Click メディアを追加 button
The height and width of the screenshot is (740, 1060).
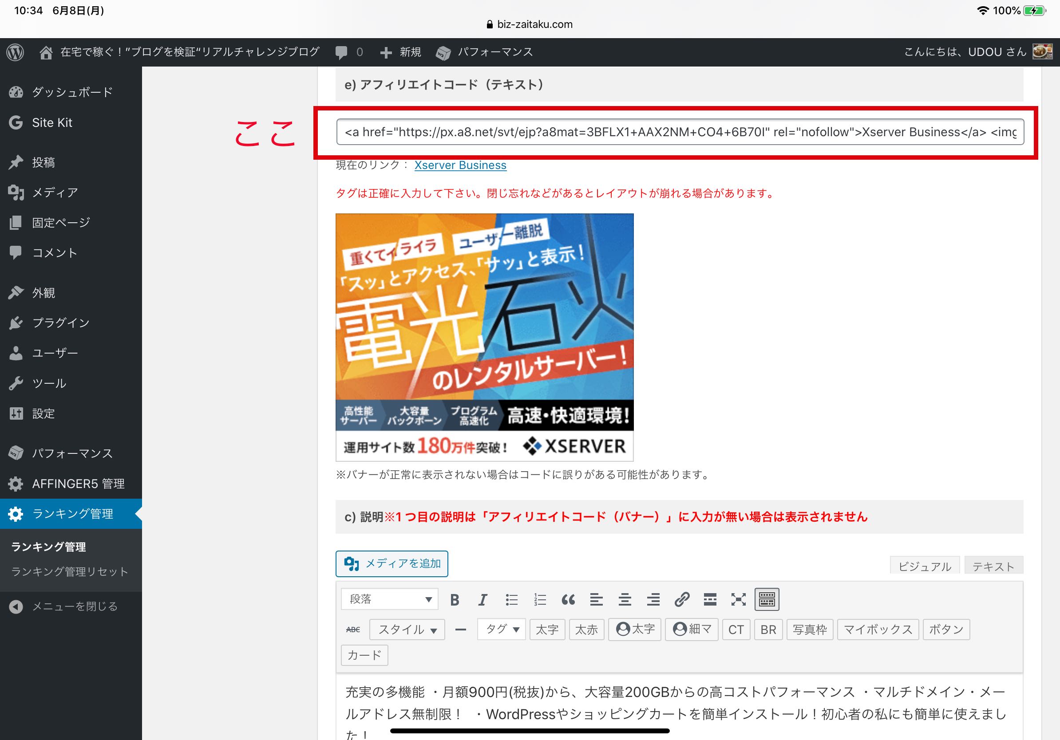(x=392, y=563)
